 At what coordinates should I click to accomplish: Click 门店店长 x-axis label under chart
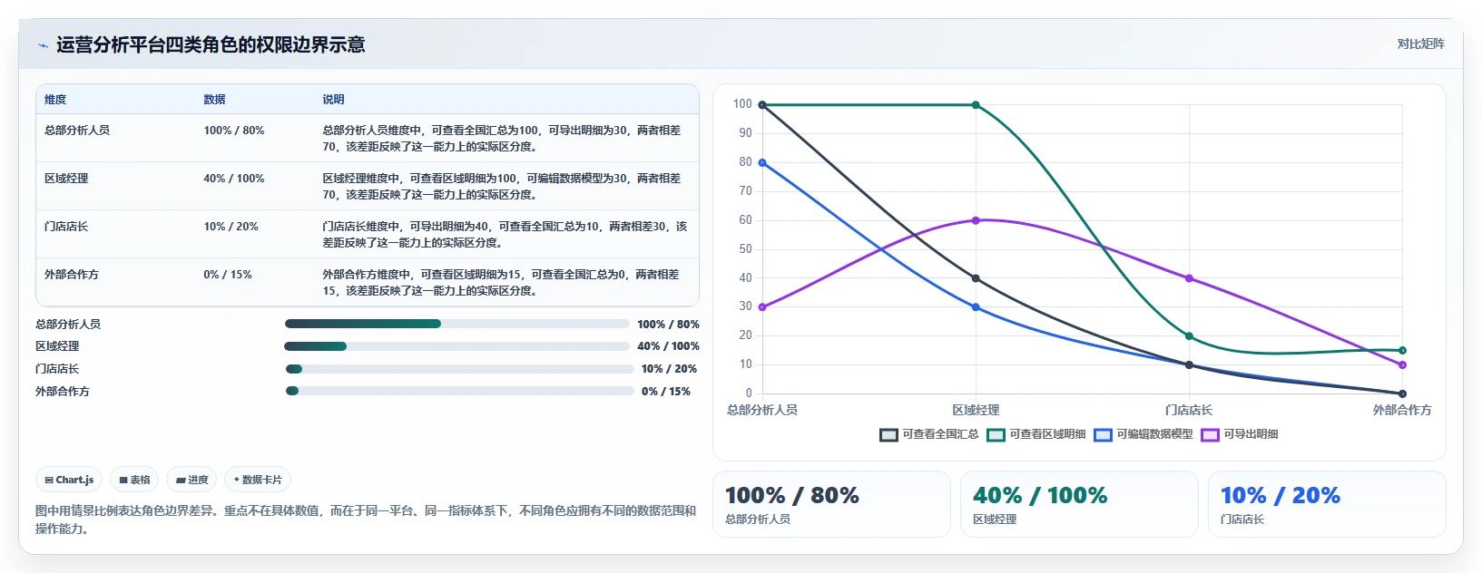click(x=1189, y=411)
